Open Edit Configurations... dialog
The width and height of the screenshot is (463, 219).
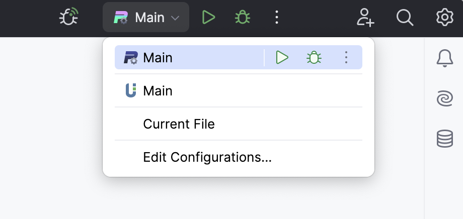pos(207,157)
